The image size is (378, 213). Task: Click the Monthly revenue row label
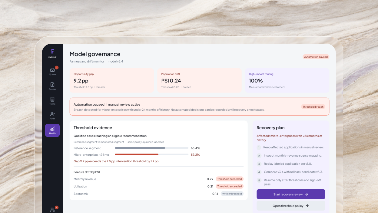tap(85, 179)
